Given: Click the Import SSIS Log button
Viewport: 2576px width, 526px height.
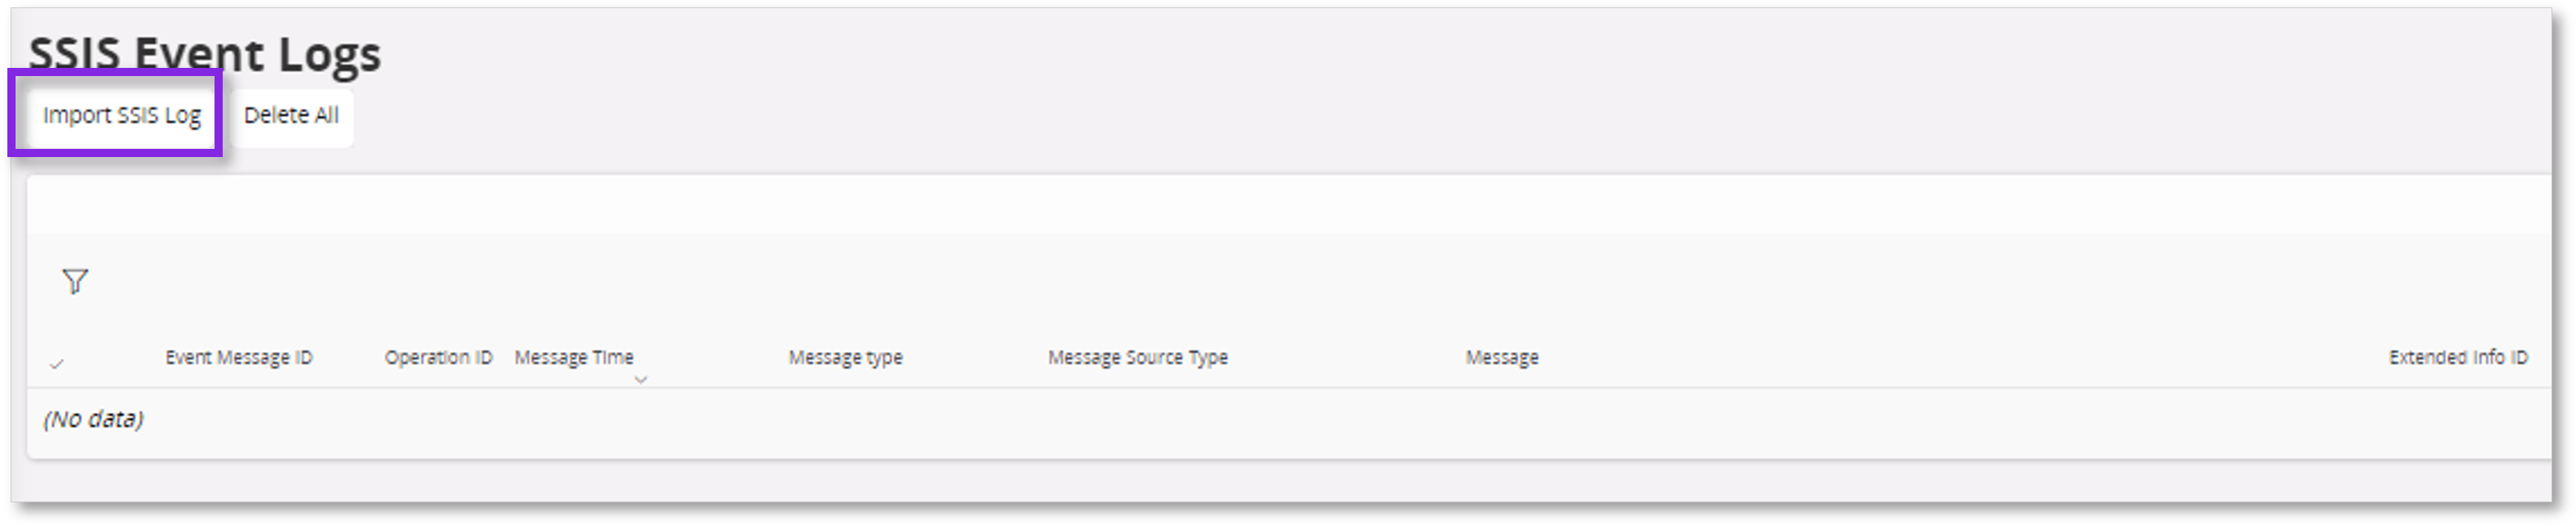Looking at the screenshot, I should tap(121, 115).
